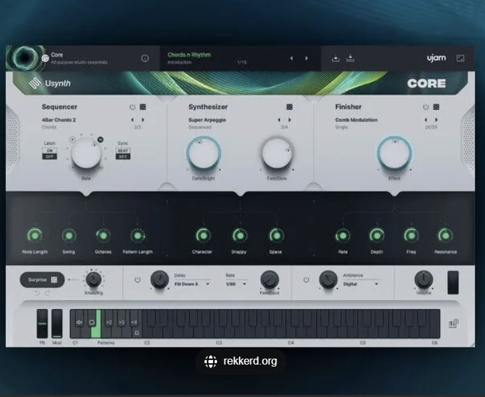Select previous Synthesizer preset arrow
485x397 pixels.
tap(279, 120)
